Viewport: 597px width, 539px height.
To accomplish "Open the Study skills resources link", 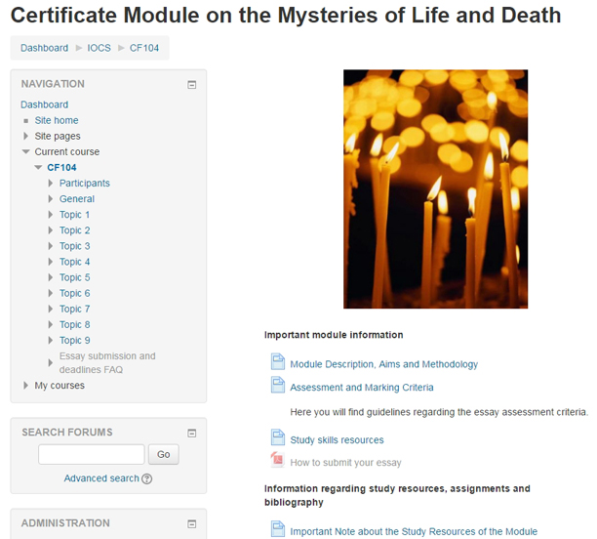I will click(x=337, y=440).
